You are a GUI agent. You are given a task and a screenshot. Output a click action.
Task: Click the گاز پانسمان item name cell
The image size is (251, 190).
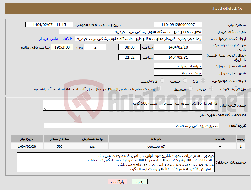(x=156, y=146)
